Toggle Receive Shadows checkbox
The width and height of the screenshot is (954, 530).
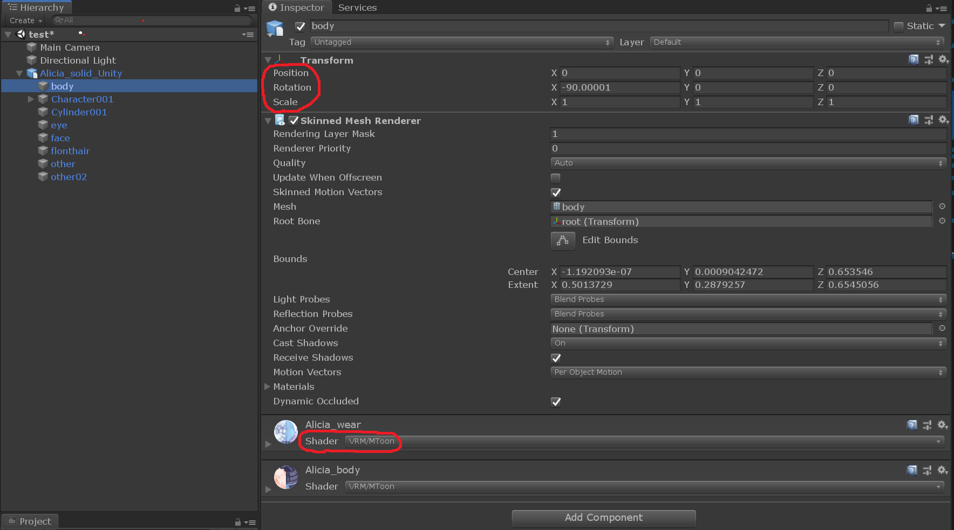(x=556, y=358)
